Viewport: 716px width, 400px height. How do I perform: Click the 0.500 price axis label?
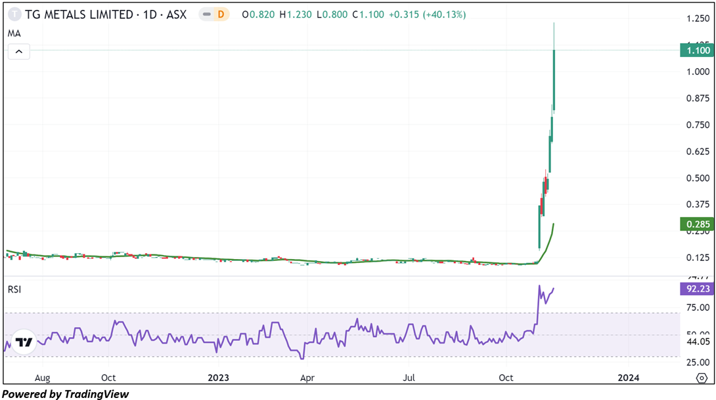click(698, 178)
